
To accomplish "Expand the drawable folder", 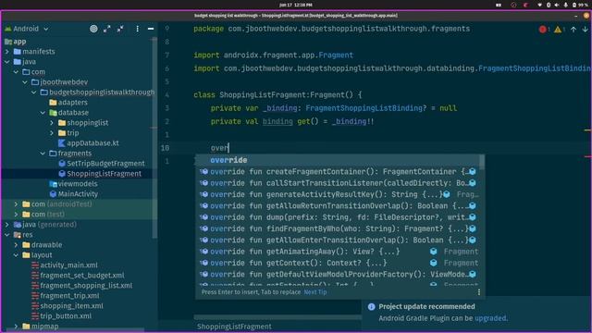I will tap(16, 245).
